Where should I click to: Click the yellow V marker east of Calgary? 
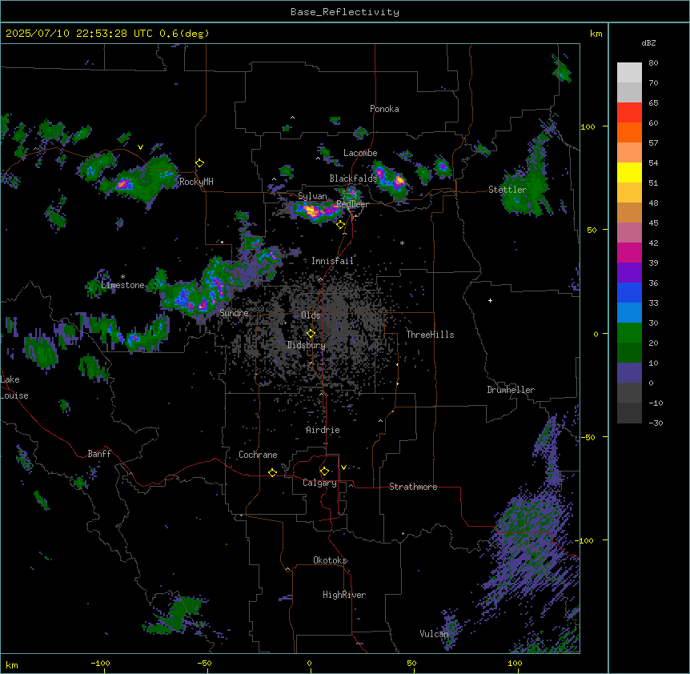click(x=343, y=467)
